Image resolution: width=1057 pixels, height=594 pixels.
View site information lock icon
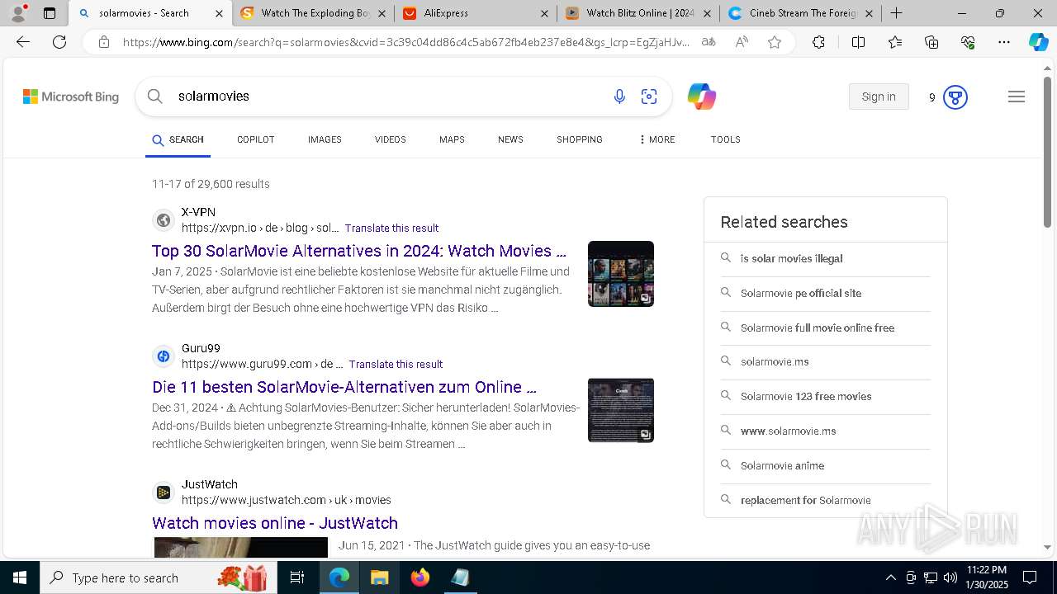pyautogui.click(x=103, y=42)
